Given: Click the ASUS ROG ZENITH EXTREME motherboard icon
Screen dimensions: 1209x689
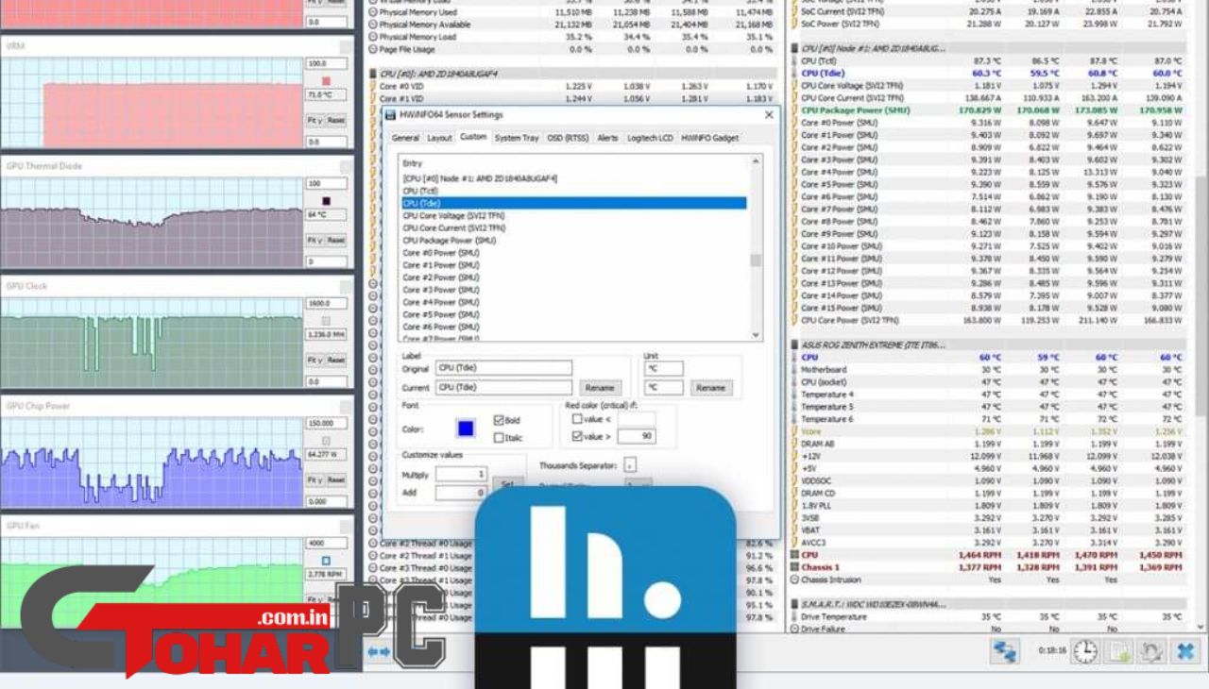Looking at the screenshot, I should tap(793, 345).
